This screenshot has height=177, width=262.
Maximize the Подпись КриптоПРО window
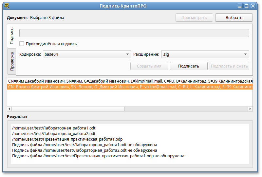pyautogui.click(x=246, y=6)
